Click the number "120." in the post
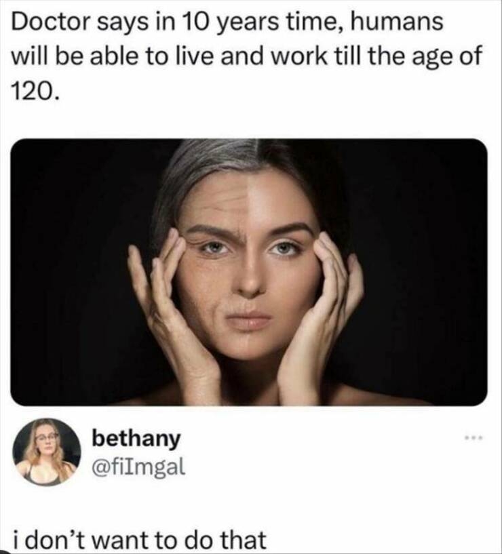Viewport: 502px width, 554px height. tap(34, 92)
